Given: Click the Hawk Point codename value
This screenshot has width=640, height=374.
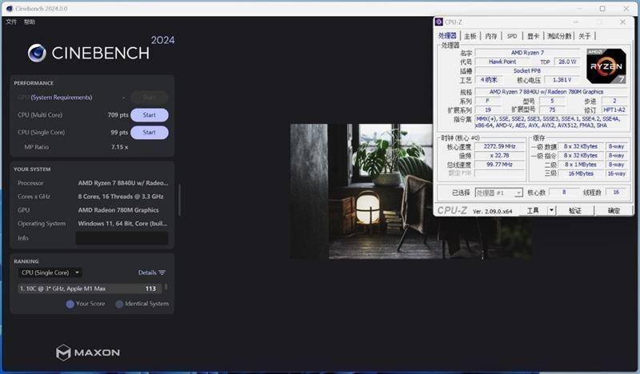Looking at the screenshot, I should (x=502, y=62).
